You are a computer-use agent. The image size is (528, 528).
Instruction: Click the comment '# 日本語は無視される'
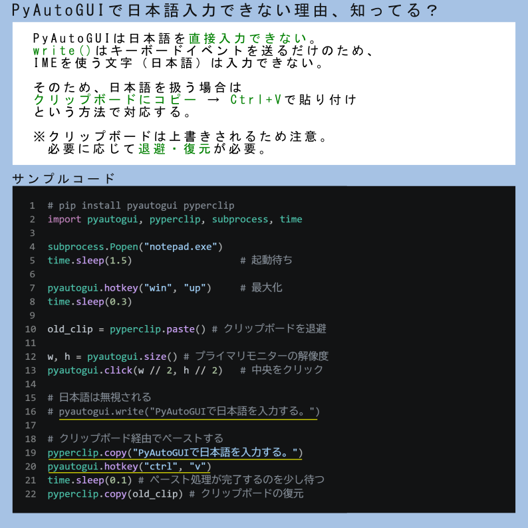pyautogui.click(x=99, y=398)
